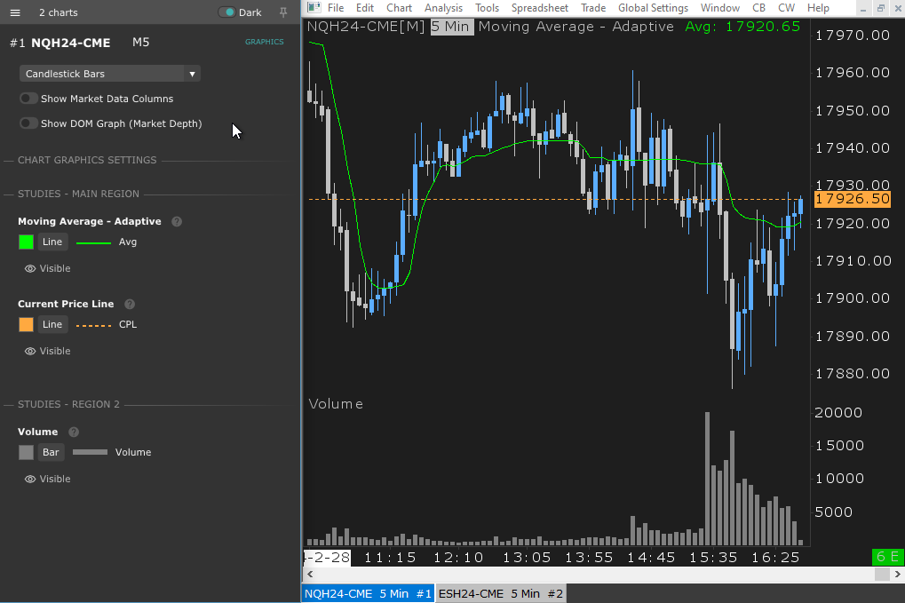Pin the chart settings panel
Image resolution: width=905 pixels, height=603 pixels.
tap(283, 12)
